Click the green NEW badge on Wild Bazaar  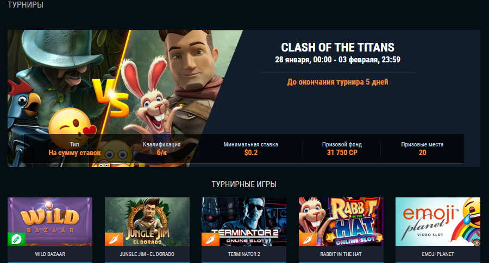pyautogui.click(x=16, y=239)
